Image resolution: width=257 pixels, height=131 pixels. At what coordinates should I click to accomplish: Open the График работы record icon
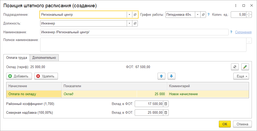[203, 15]
